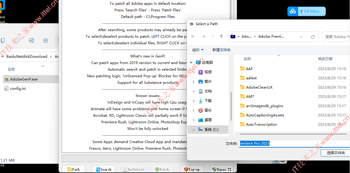Select the arriimagesdk_plugins folder
350x173 pixels.
pyautogui.click(x=264, y=106)
